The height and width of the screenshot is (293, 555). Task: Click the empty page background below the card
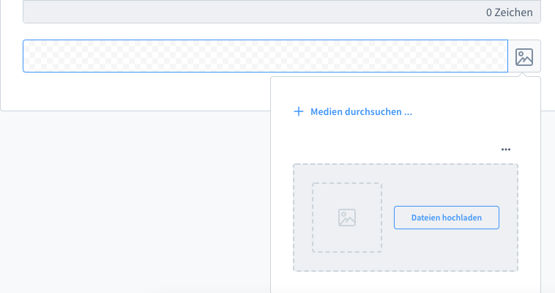coord(132,205)
